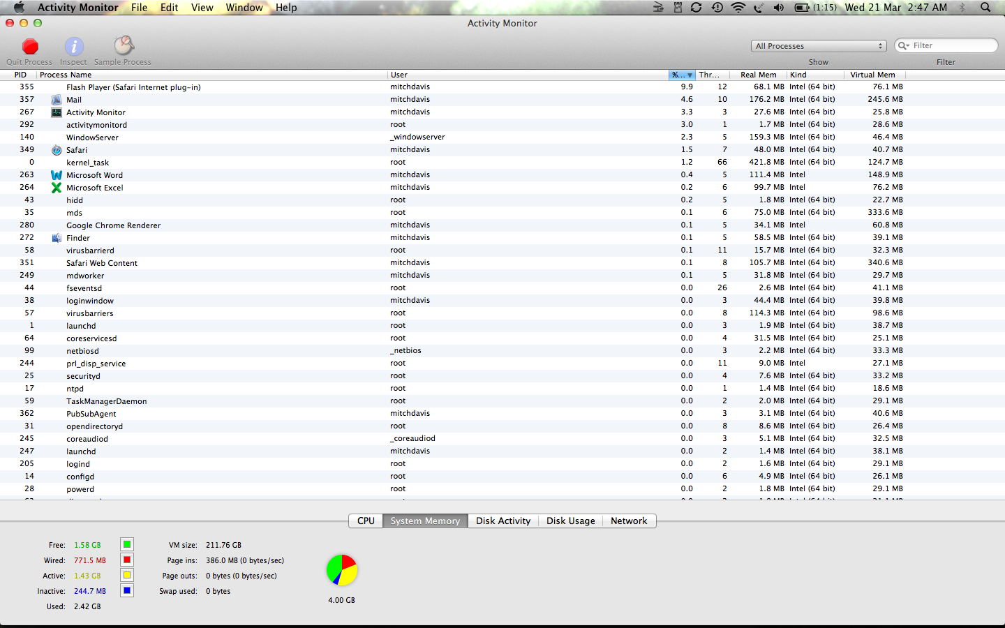Screen dimensions: 1005x628
Task: Switch to the CPU tab
Action: coord(366,521)
